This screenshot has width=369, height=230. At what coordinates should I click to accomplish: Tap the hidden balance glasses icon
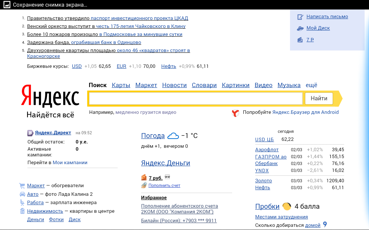coord(167,177)
